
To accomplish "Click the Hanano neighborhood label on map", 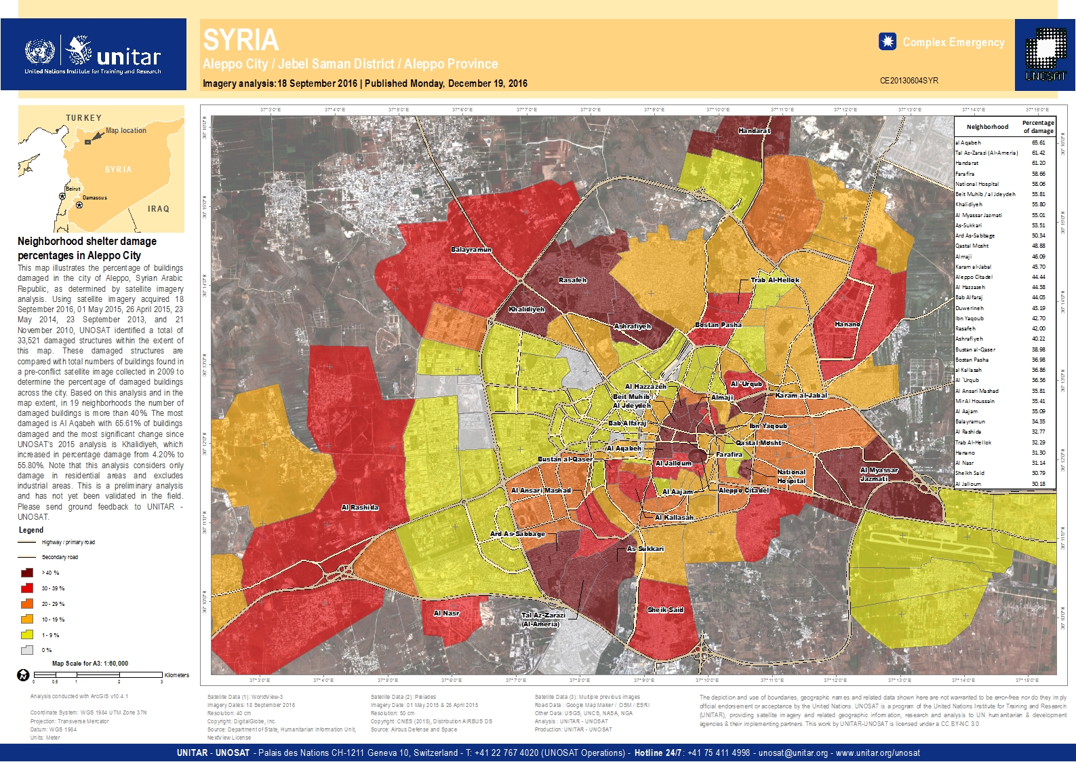I will [x=847, y=324].
